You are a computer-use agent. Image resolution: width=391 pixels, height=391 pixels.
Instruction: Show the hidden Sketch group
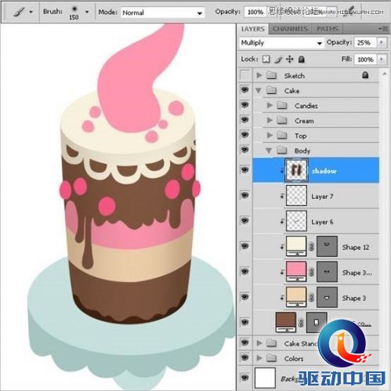[x=245, y=75]
